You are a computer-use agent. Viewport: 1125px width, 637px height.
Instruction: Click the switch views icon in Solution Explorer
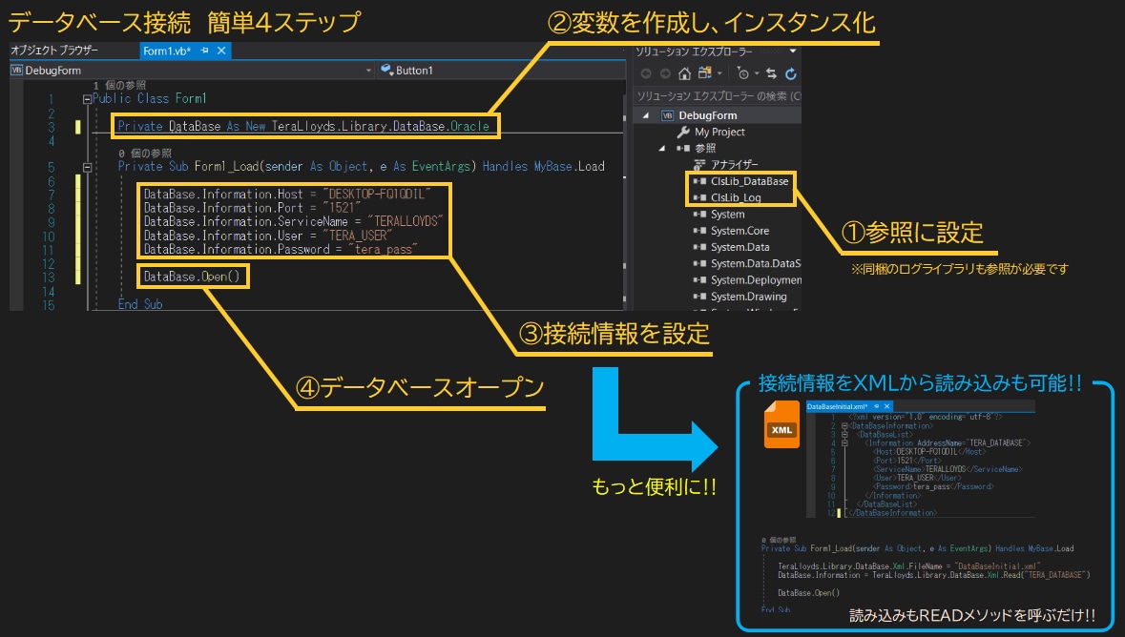point(704,73)
